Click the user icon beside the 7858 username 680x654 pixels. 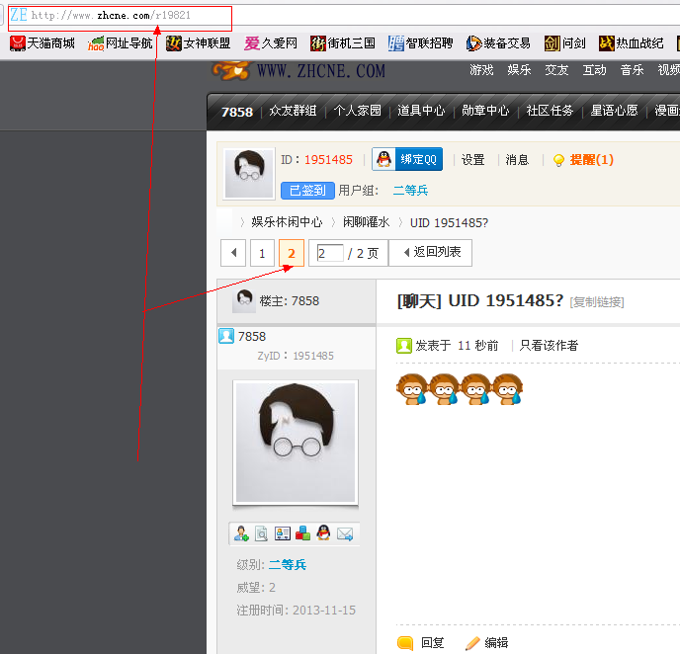[226, 336]
